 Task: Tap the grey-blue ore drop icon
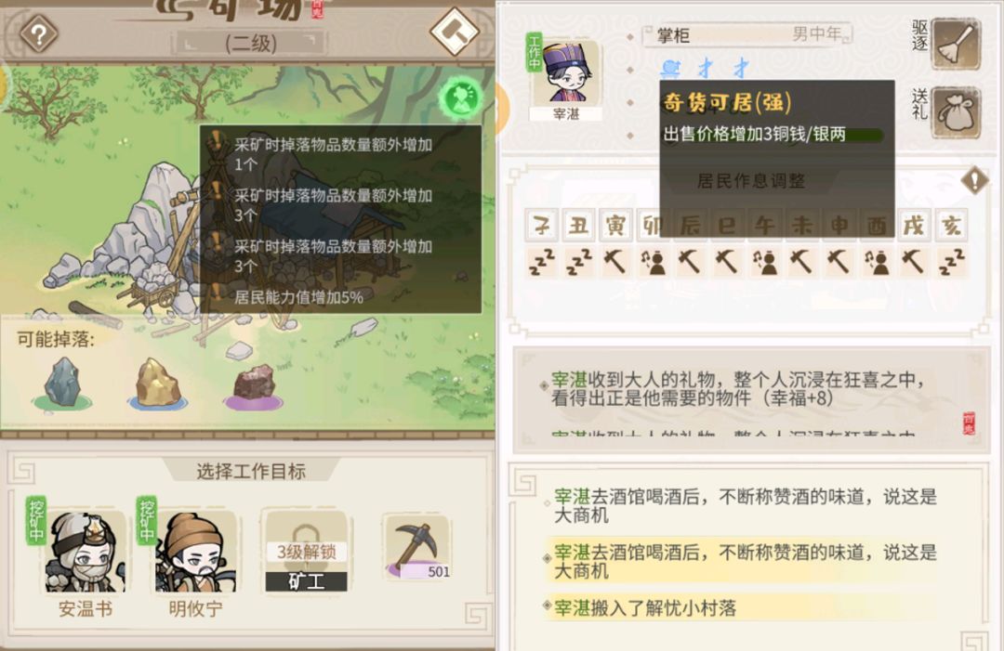point(62,383)
